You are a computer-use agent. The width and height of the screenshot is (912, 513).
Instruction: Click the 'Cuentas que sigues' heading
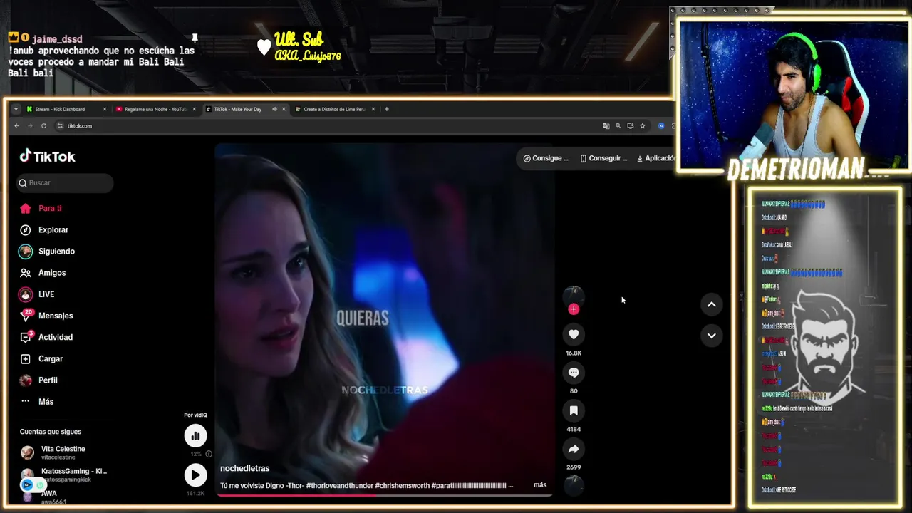click(x=51, y=432)
